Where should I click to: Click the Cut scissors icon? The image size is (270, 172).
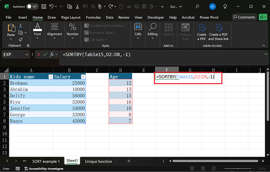pyautogui.click(x=21, y=25)
